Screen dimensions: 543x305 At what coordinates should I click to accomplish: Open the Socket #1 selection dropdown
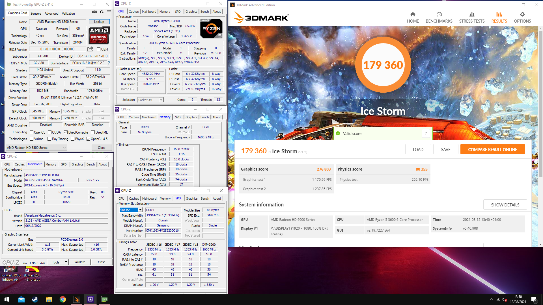point(151,100)
